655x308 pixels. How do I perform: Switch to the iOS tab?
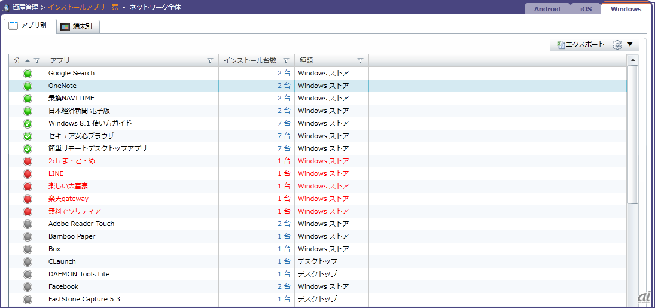pos(586,9)
